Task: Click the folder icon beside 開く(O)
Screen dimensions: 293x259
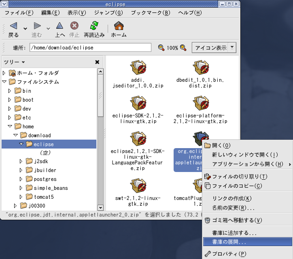Action: 208,145
